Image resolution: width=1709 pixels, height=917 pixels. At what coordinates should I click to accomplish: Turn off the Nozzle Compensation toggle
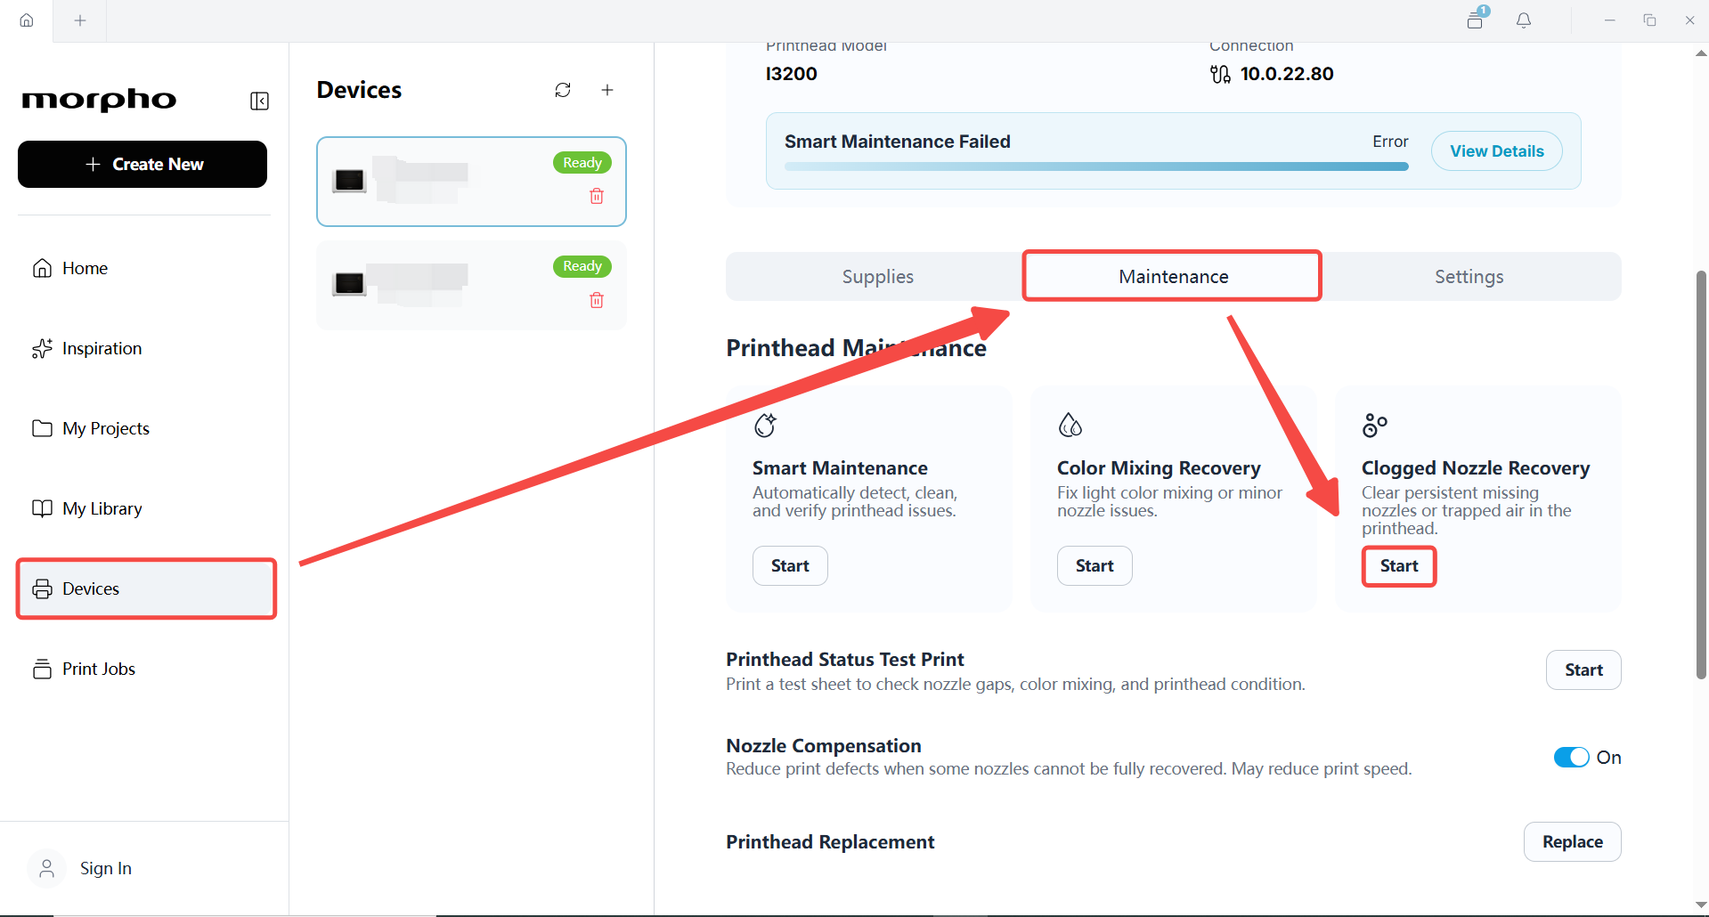(1571, 758)
